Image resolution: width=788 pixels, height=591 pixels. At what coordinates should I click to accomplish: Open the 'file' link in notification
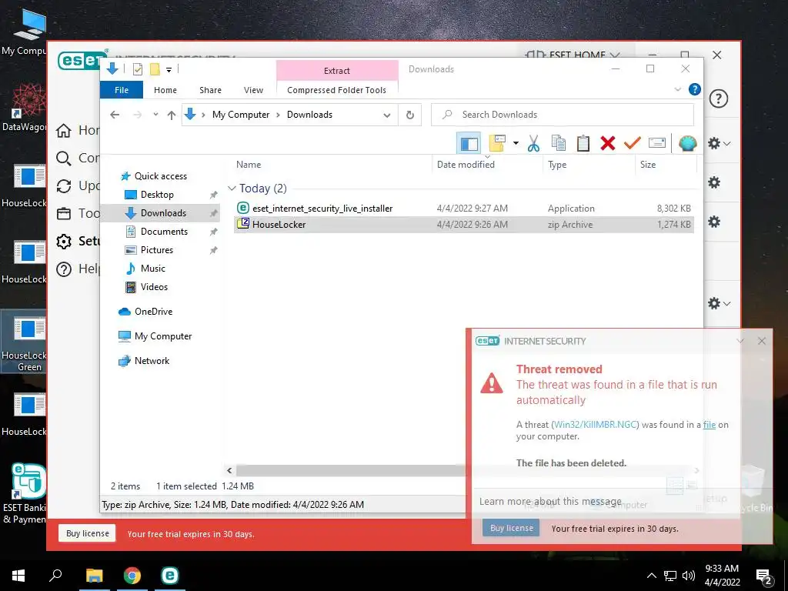tap(709, 425)
